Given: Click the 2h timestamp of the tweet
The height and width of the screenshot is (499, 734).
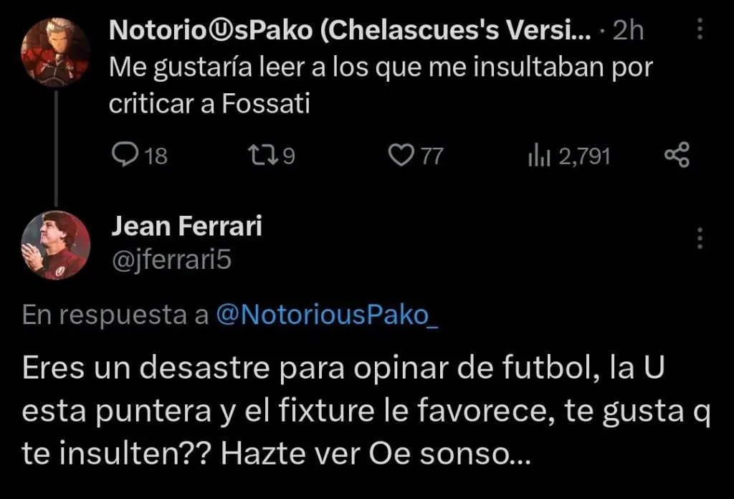Looking at the screenshot, I should (x=629, y=30).
